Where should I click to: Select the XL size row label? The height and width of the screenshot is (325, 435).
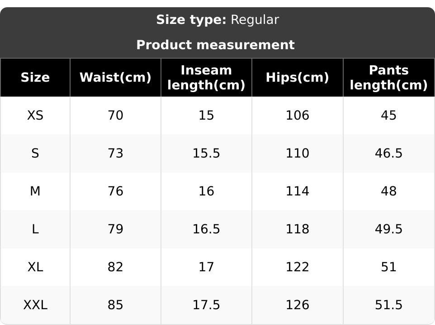pyautogui.click(x=35, y=267)
